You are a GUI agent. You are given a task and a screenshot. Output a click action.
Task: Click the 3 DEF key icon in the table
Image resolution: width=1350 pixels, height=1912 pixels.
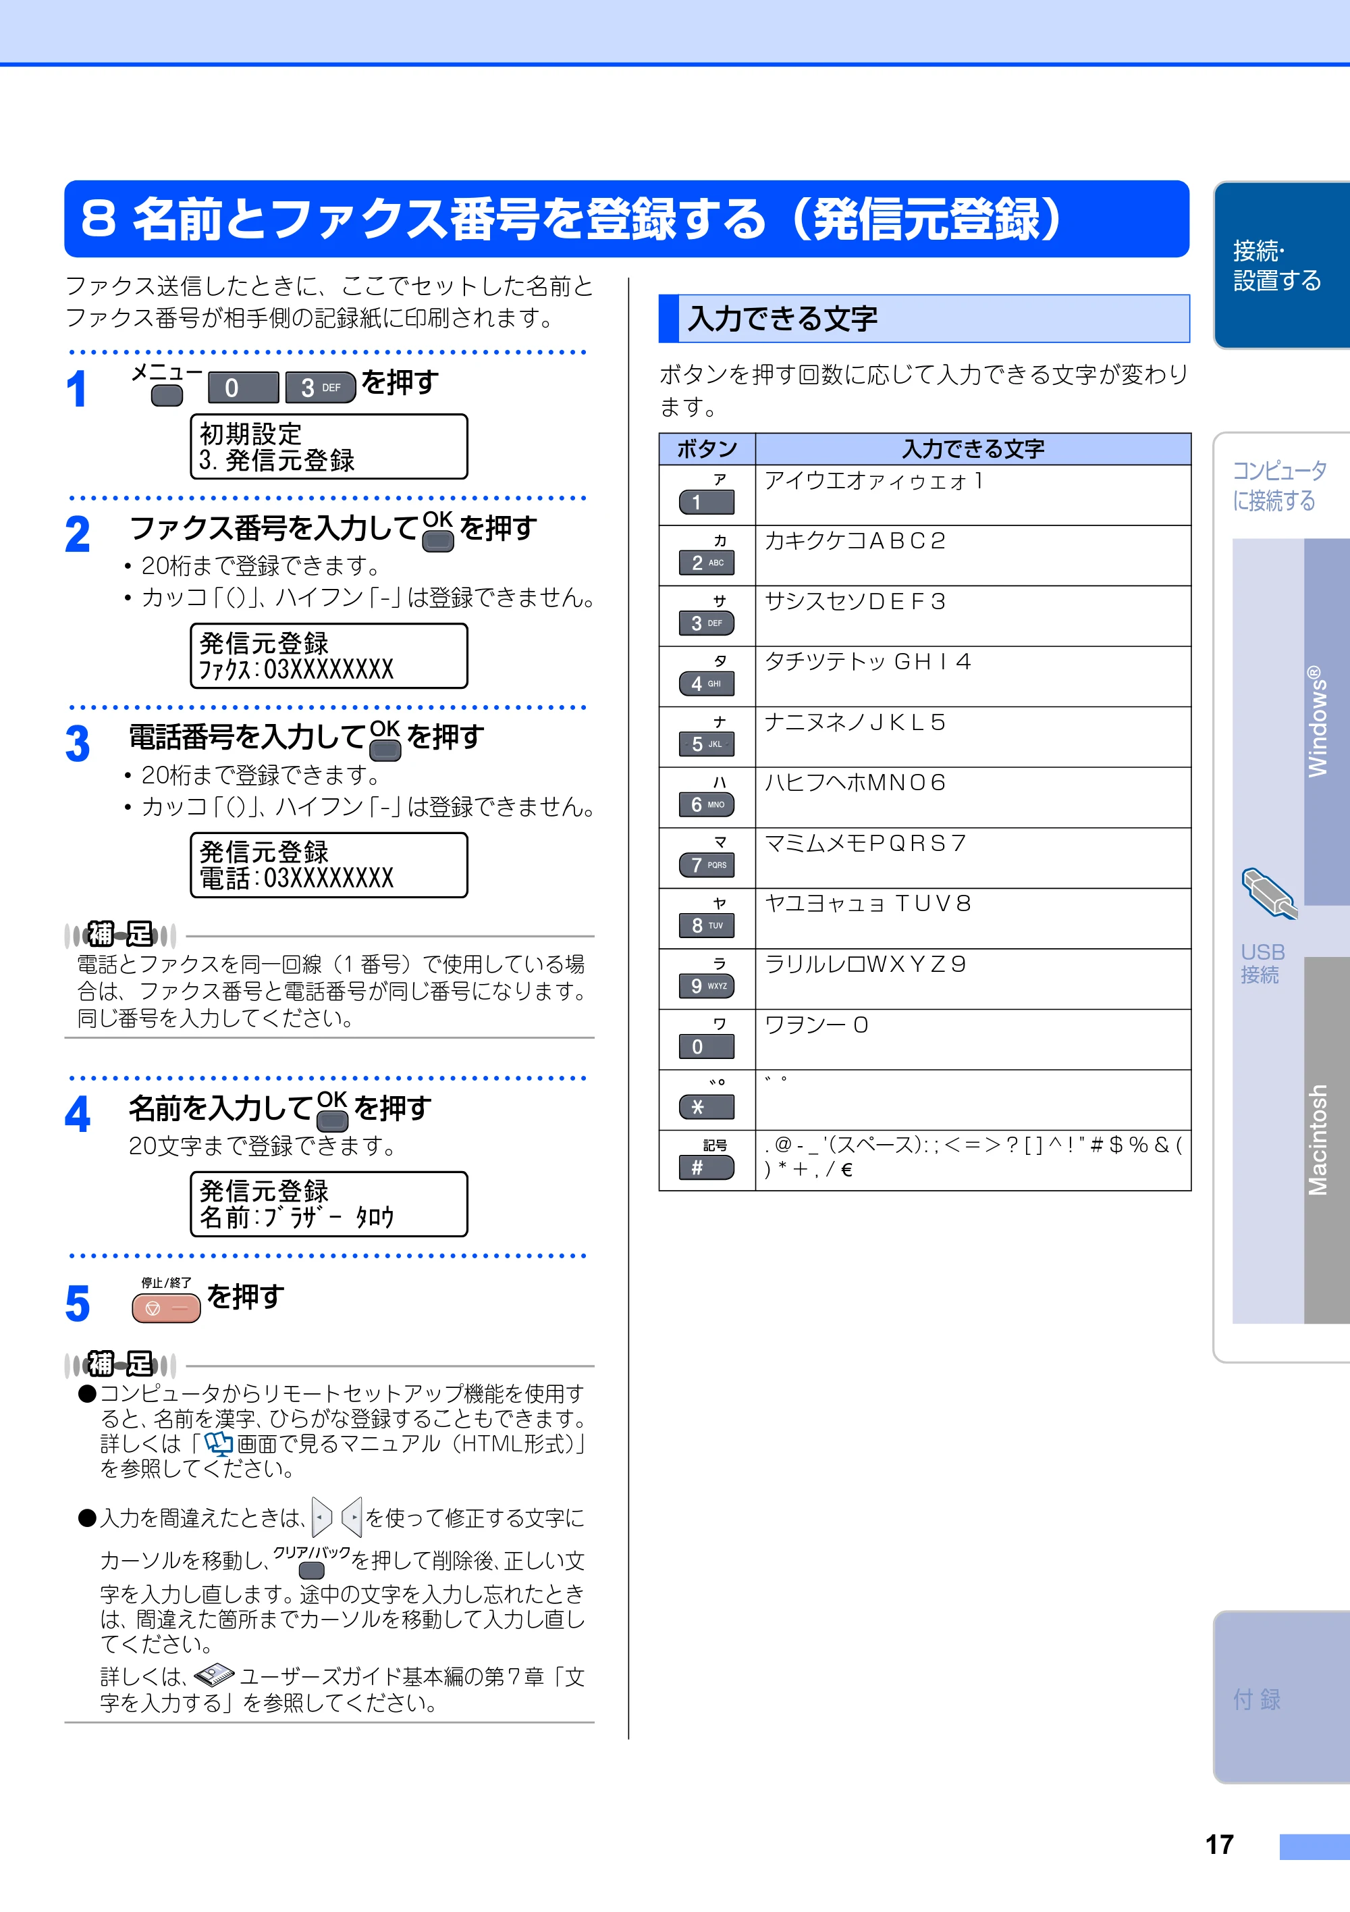(x=707, y=623)
